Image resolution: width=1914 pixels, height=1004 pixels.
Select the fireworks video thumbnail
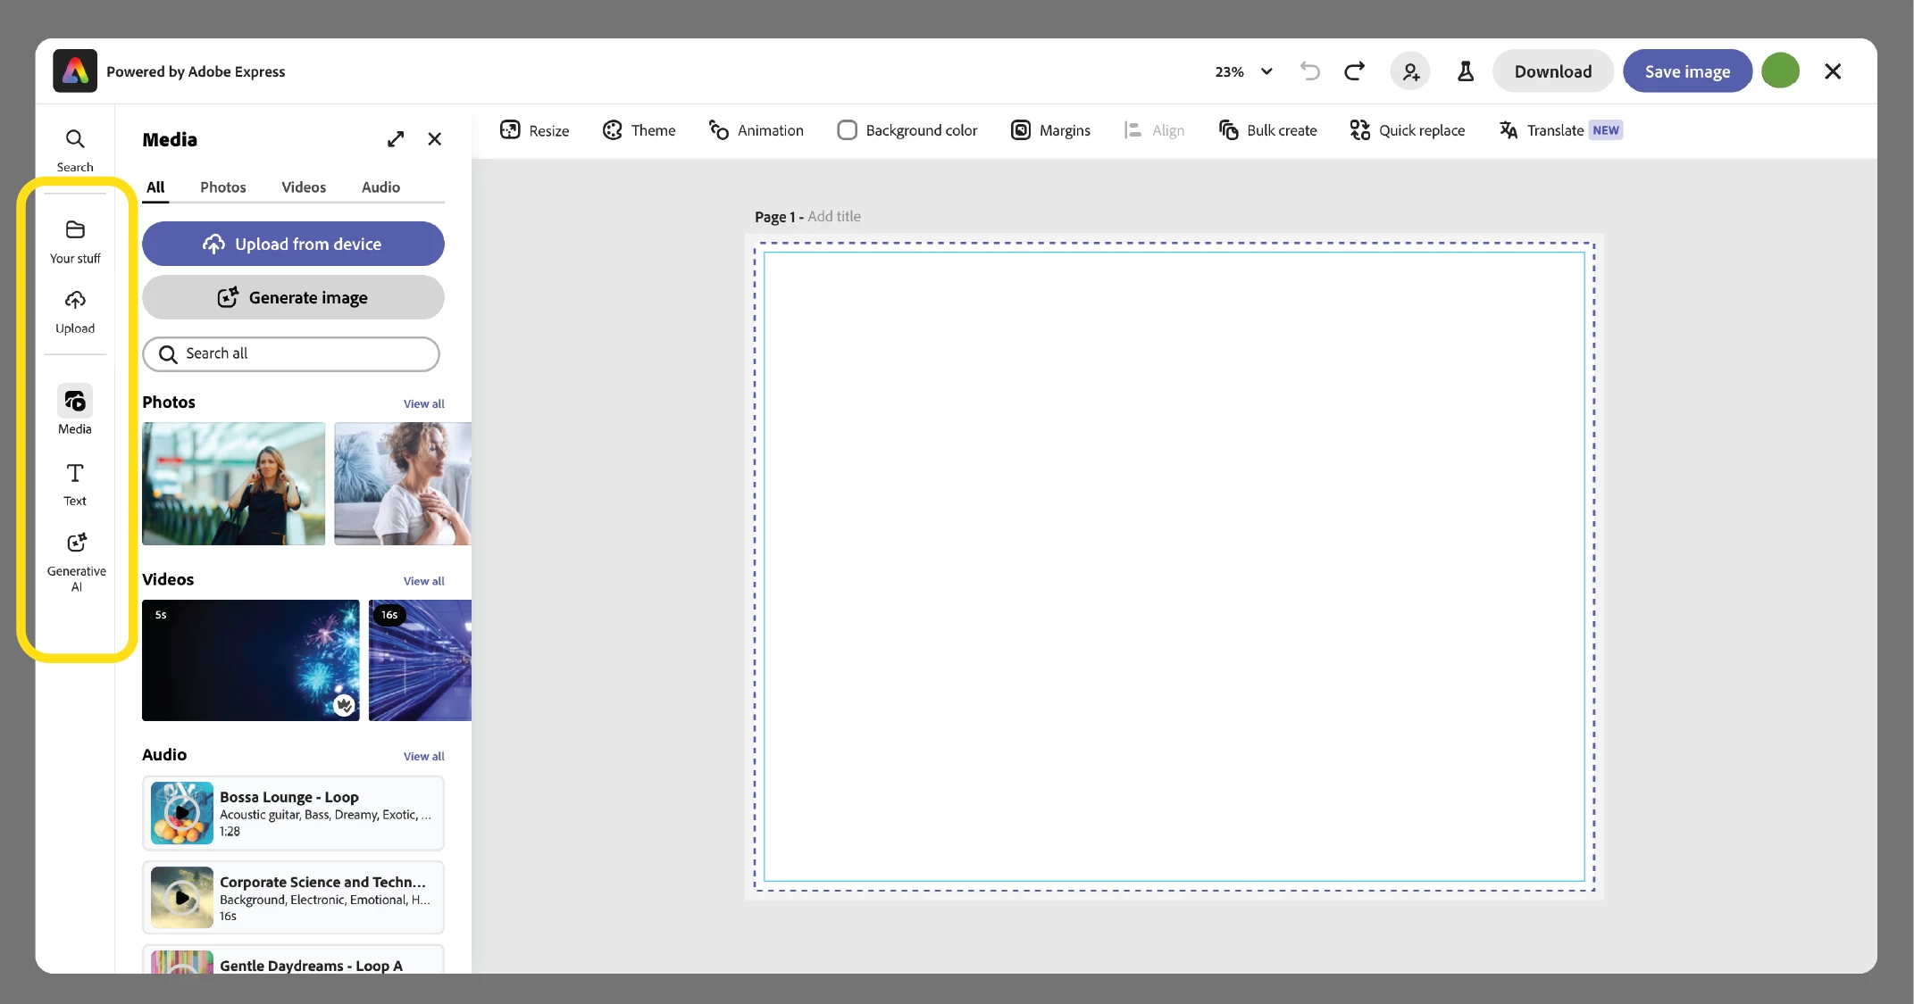pyautogui.click(x=250, y=660)
